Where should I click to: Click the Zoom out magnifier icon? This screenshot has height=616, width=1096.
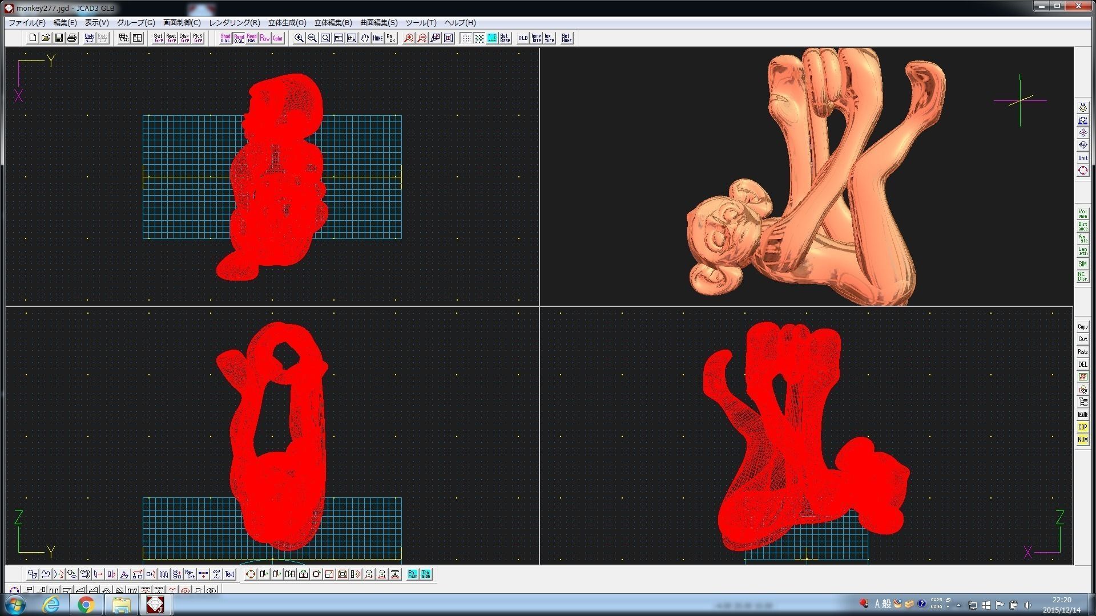pos(312,38)
